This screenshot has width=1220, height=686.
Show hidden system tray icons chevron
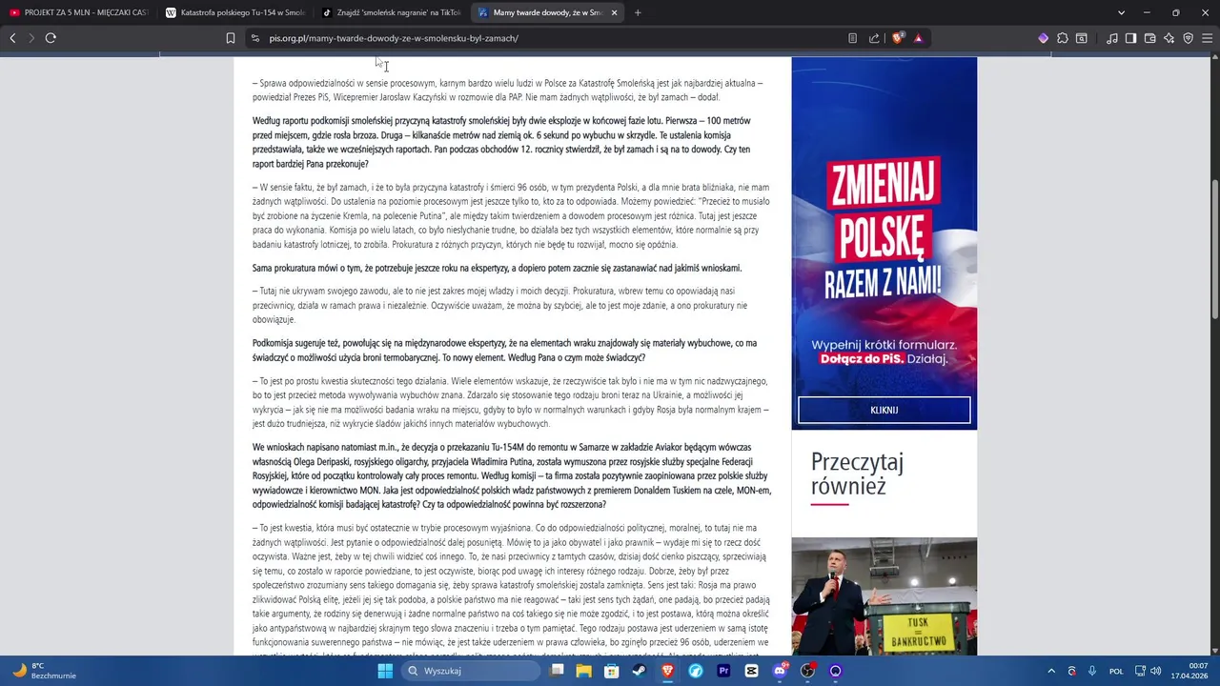[1051, 671]
